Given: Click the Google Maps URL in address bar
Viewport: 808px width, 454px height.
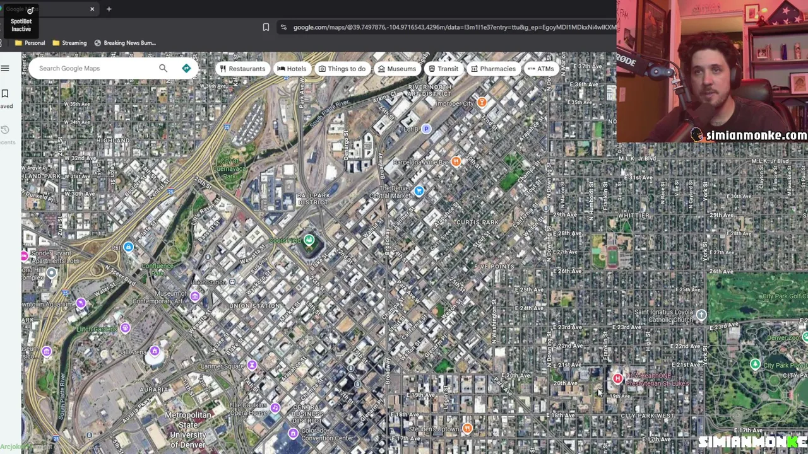Looking at the screenshot, I should (454, 27).
